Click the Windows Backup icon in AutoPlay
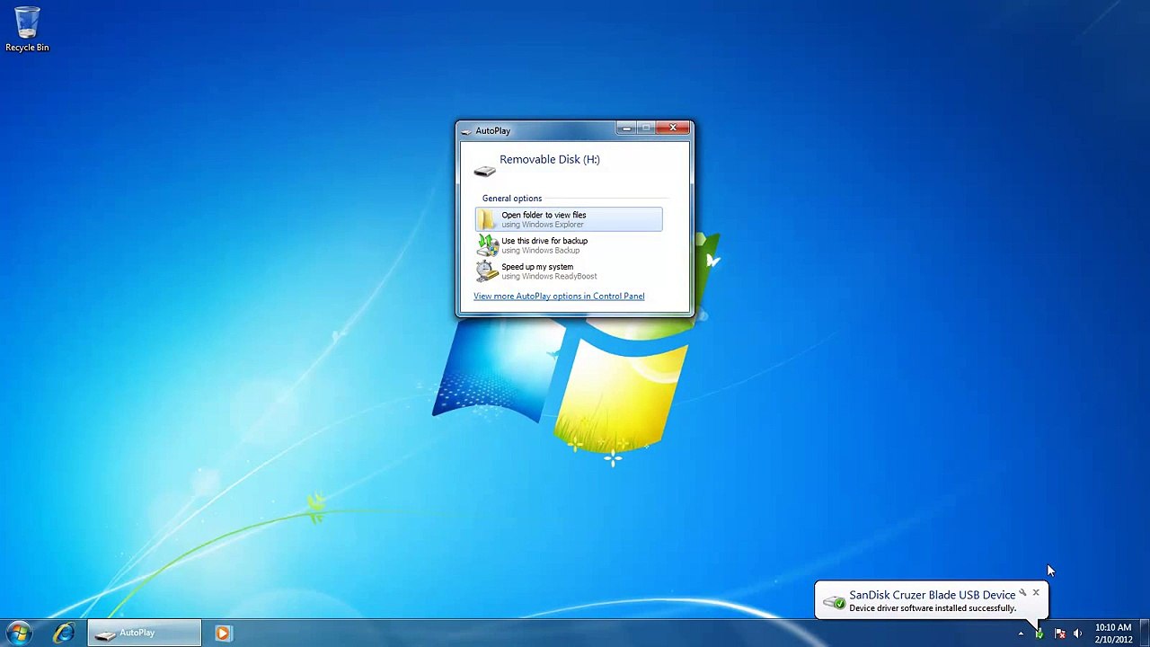The width and height of the screenshot is (1150, 647). click(x=487, y=245)
